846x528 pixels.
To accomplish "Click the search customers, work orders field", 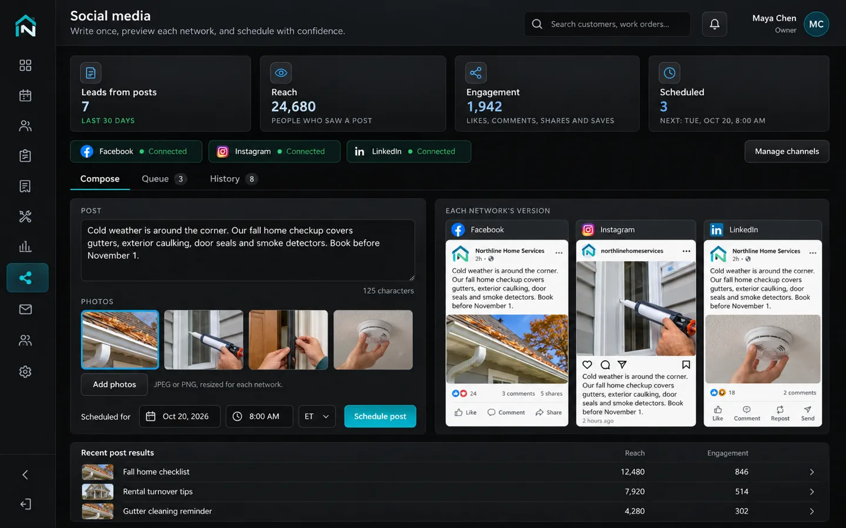I will tap(607, 24).
